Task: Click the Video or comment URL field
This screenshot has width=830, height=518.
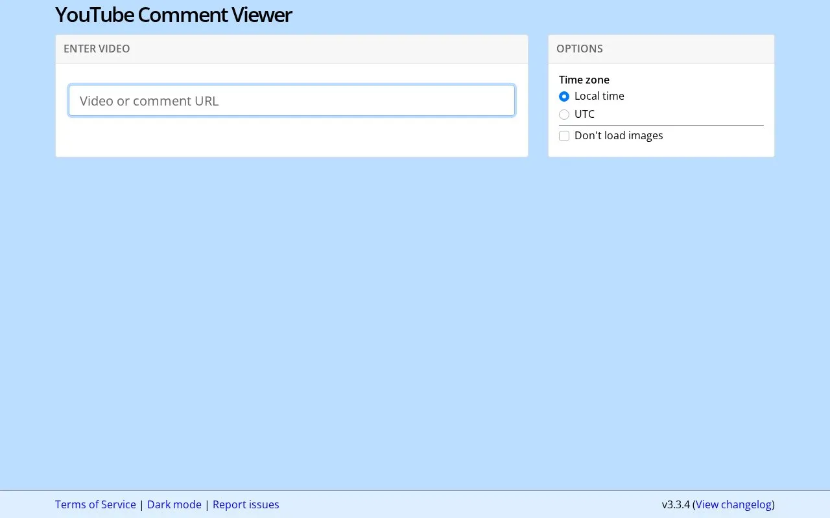Action: (292, 100)
